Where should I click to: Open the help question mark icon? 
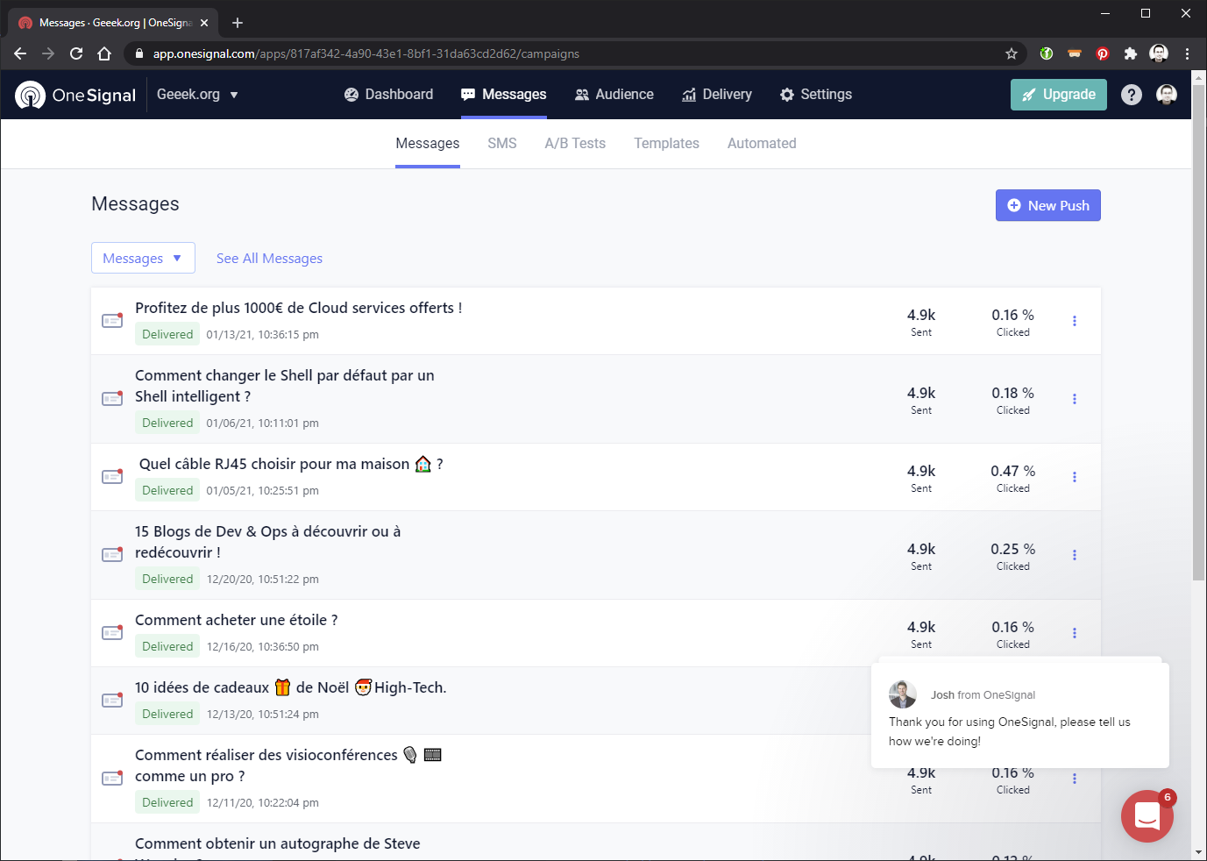tap(1132, 95)
